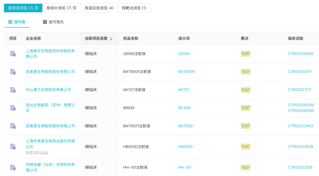Open ingredient link AK127
The height and width of the screenshot is (176, 319).
click(x=183, y=90)
